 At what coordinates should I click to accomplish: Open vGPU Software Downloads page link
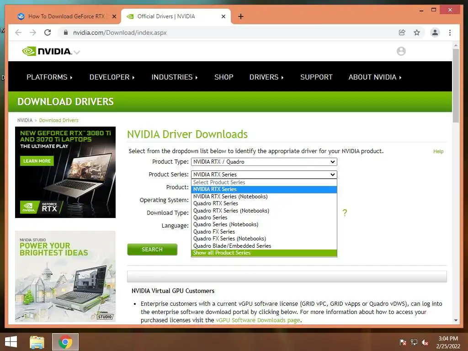pyautogui.click(x=258, y=320)
